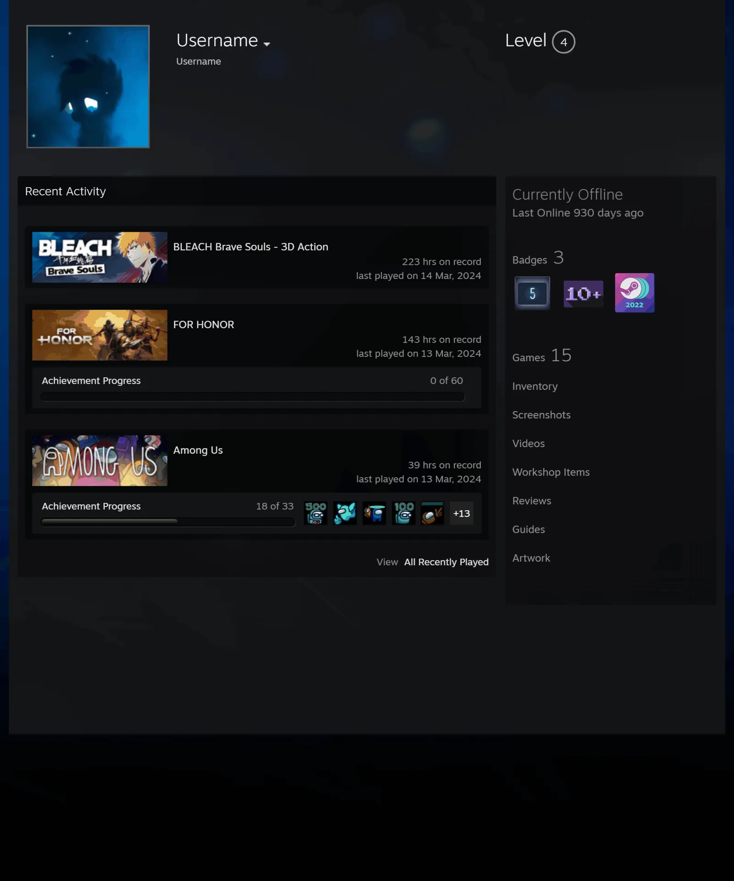Screen dimensions: 734x881
Task: Click the Among Us achievement progress bar
Action: [x=168, y=522]
